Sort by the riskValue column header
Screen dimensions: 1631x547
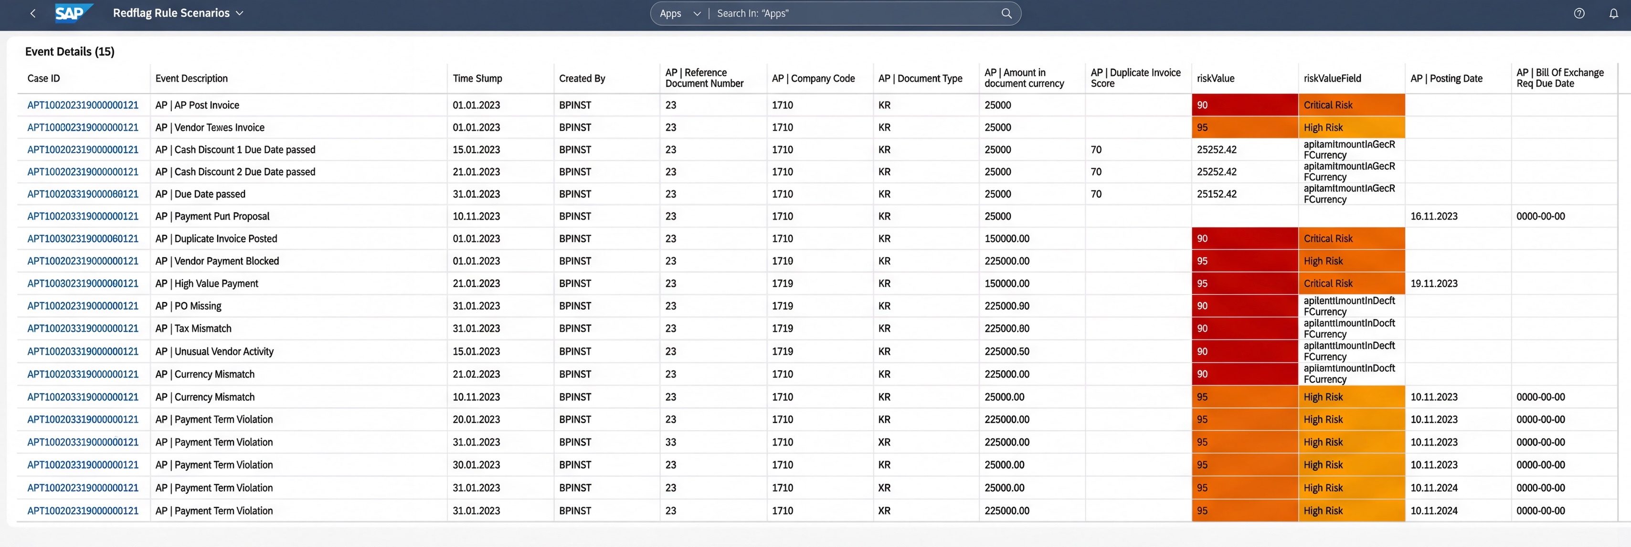click(1214, 78)
